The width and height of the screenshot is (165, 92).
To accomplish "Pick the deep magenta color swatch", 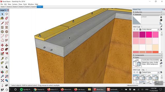I will click(142, 34).
